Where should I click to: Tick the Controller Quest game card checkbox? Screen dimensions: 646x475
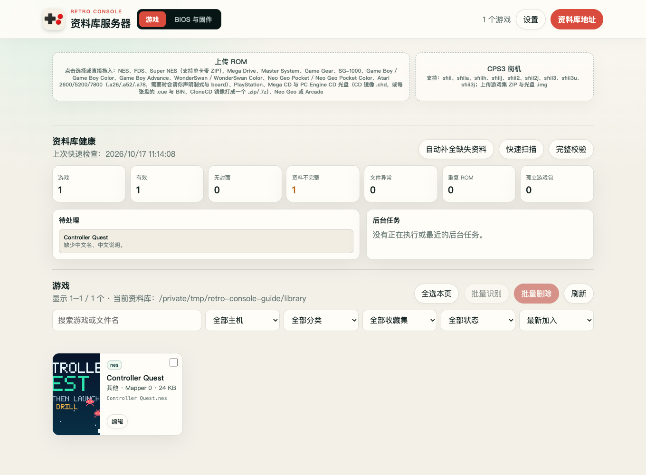coord(174,362)
